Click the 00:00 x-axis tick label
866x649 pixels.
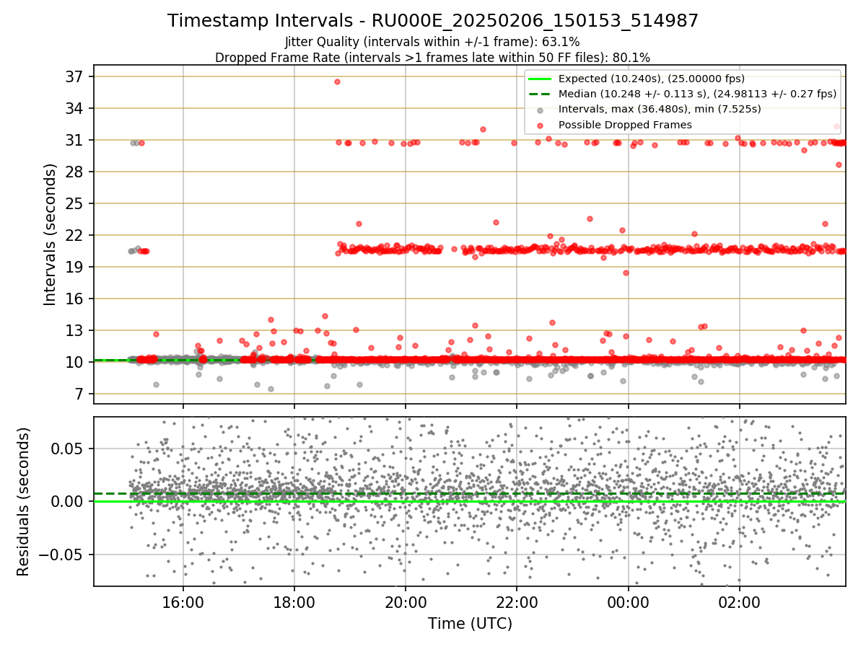(x=628, y=603)
